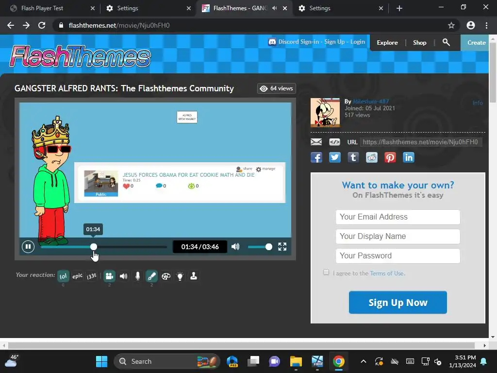The height and width of the screenshot is (373, 497).
Task: Expand the Info link
Action: tap(478, 103)
